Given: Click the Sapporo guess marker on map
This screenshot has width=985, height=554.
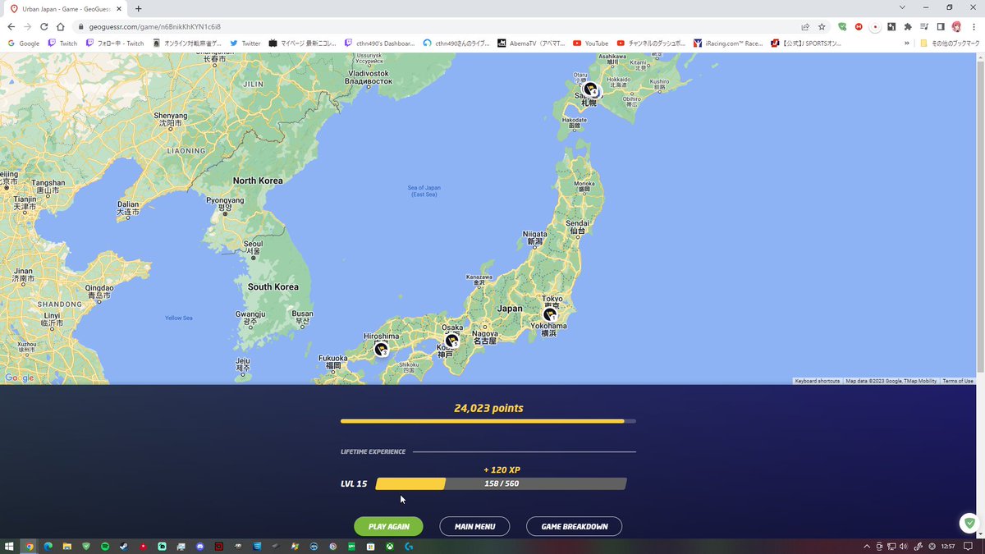Looking at the screenshot, I should click(x=590, y=89).
